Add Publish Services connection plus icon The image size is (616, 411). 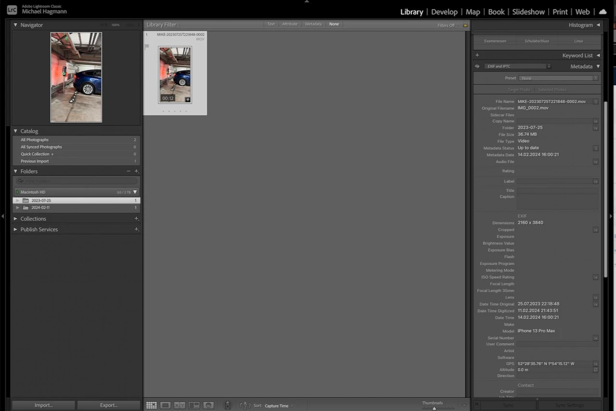137,230
